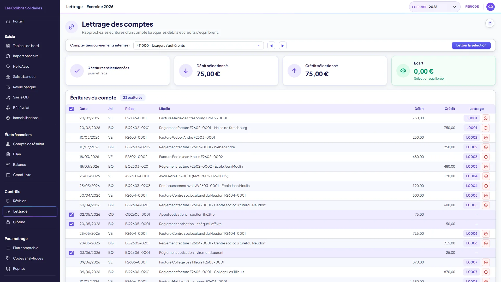Unletter the Avoir AV2603-0001 row
Screen dimensions: 501x282
coord(486,176)
